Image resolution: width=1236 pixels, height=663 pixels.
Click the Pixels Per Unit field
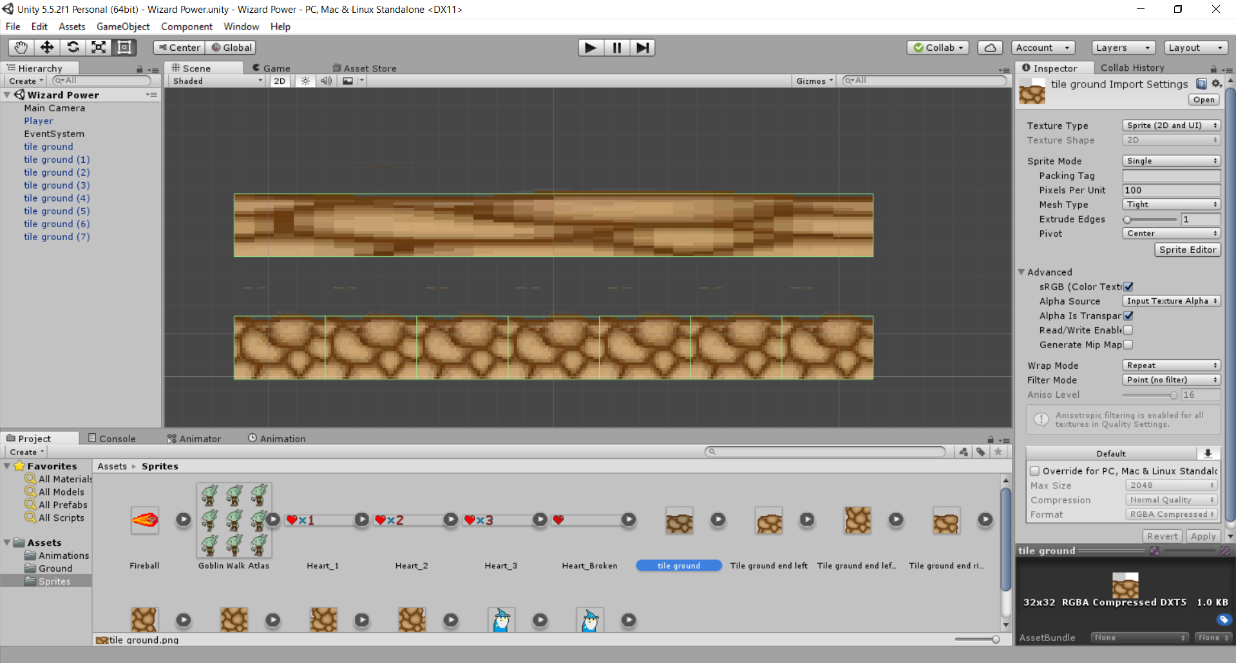1171,191
